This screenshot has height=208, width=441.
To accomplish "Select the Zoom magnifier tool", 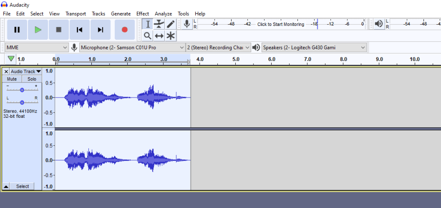I will [x=147, y=36].
